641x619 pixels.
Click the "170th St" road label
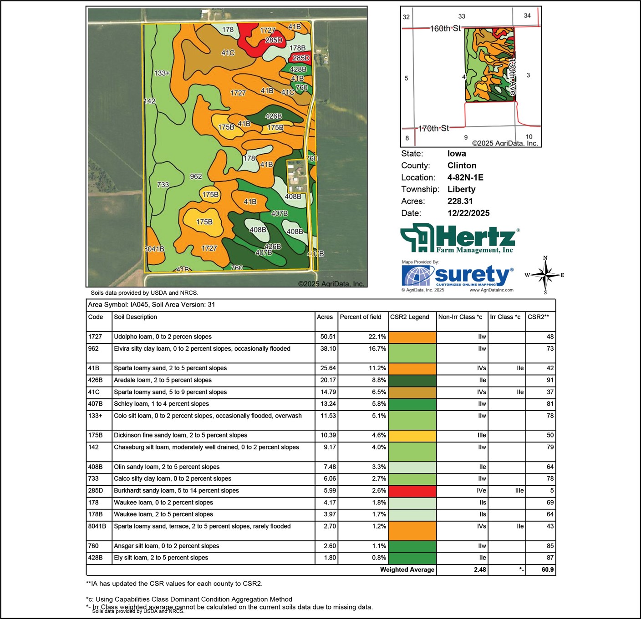[433, 128]
